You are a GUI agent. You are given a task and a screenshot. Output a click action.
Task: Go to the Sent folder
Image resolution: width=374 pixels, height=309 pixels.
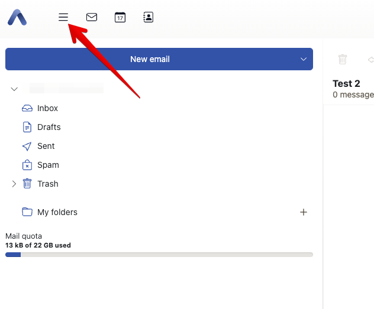click(x=46, y=146)
